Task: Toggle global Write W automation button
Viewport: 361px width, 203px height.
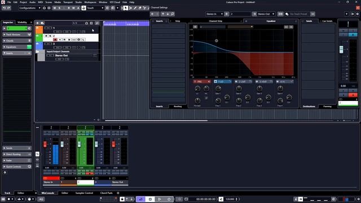Action: coord(73,8)
